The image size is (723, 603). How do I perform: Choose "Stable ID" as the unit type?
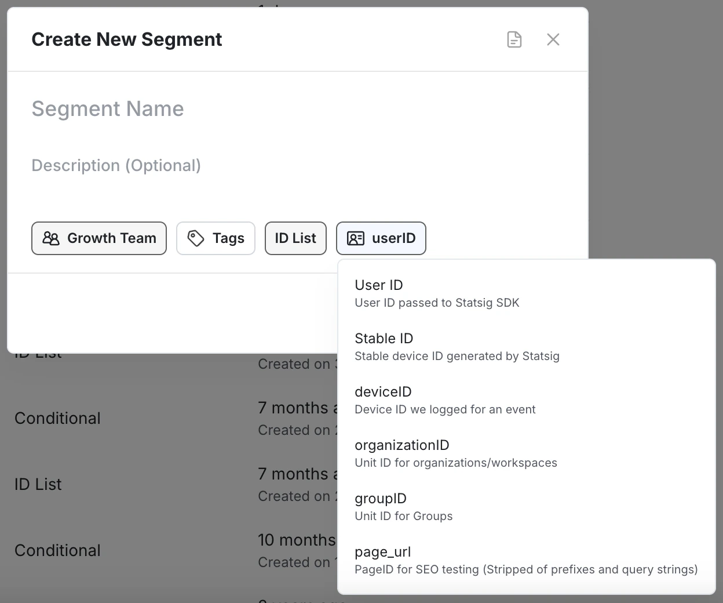click(x=457, y=346)
